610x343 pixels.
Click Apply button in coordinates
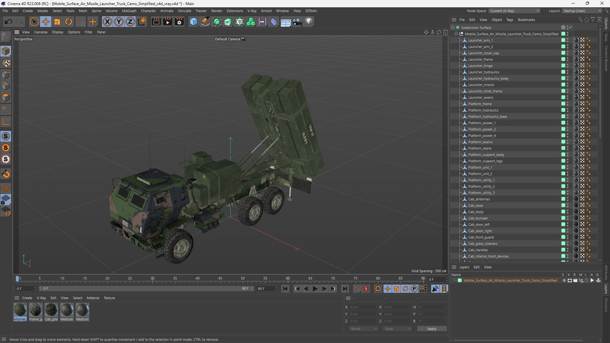[x=432, y=329]
